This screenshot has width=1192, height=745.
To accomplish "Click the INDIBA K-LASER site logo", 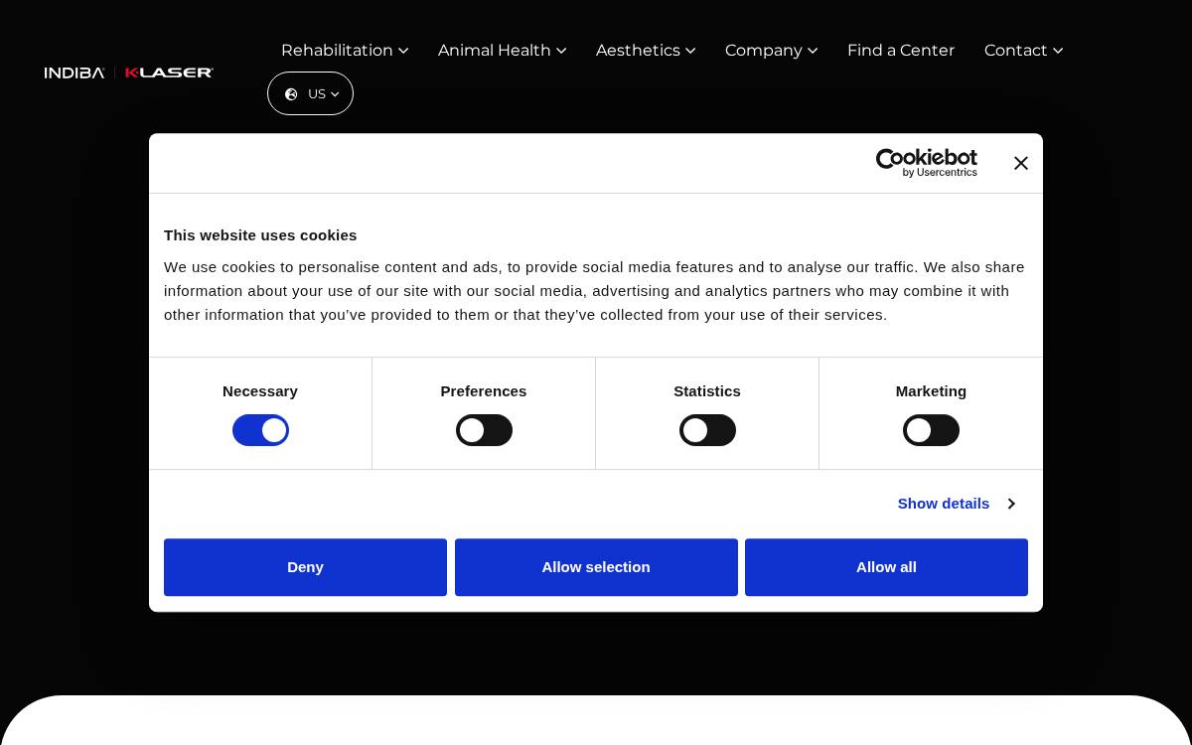I will (x=129, y=73).
